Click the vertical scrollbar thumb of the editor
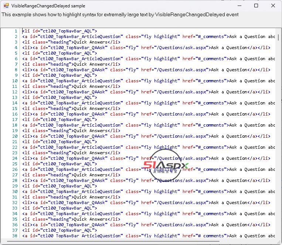 (278, 37)
